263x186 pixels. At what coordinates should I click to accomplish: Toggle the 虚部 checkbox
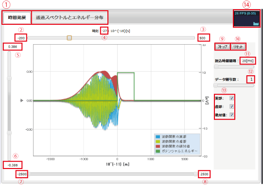(231, 106)
